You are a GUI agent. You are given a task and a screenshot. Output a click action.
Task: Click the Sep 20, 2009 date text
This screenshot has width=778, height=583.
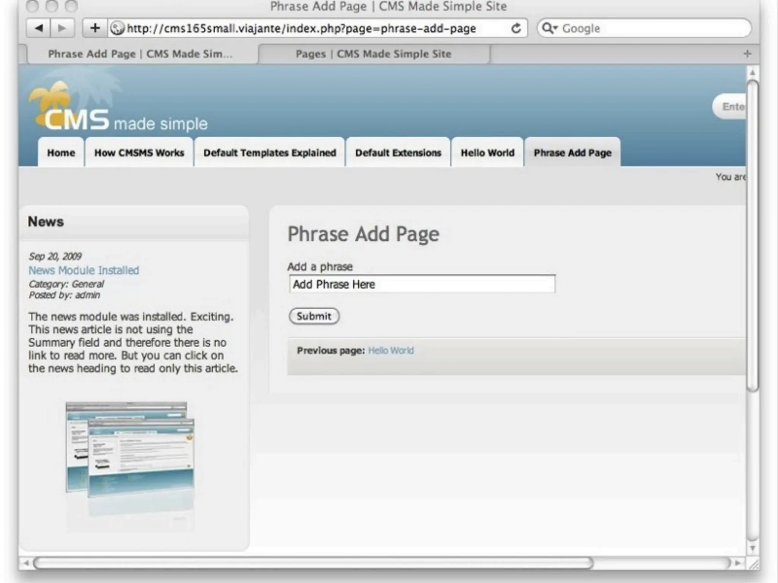55,256
